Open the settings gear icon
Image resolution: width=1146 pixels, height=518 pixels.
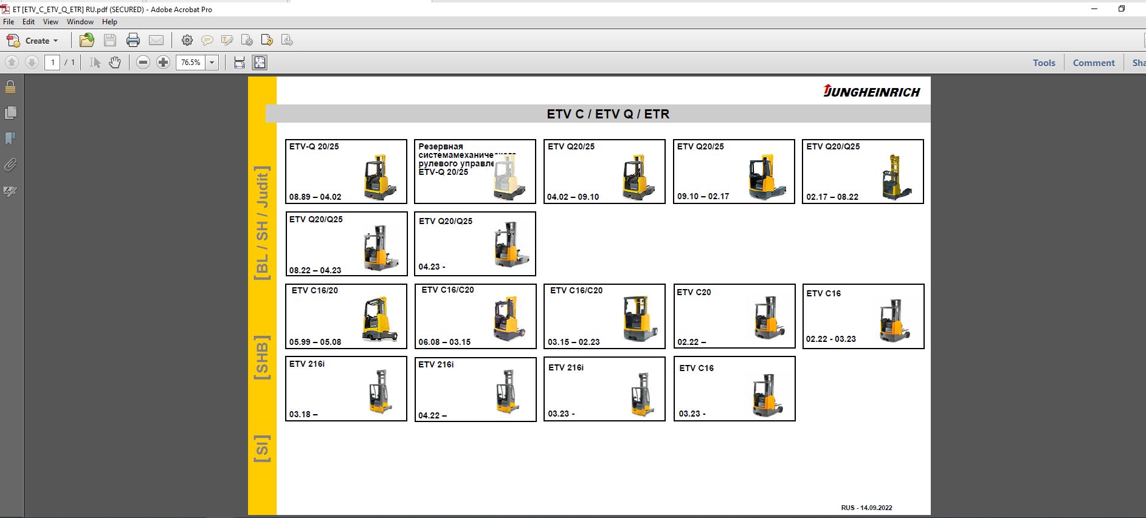pyautogui.click(x=187, y=41)
